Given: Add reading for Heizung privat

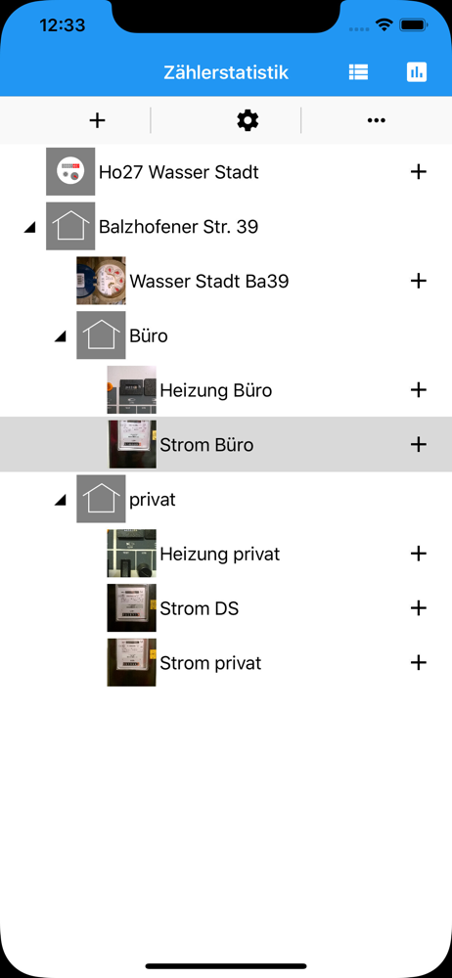Looking at the screenshot, I should coord(419,554).
